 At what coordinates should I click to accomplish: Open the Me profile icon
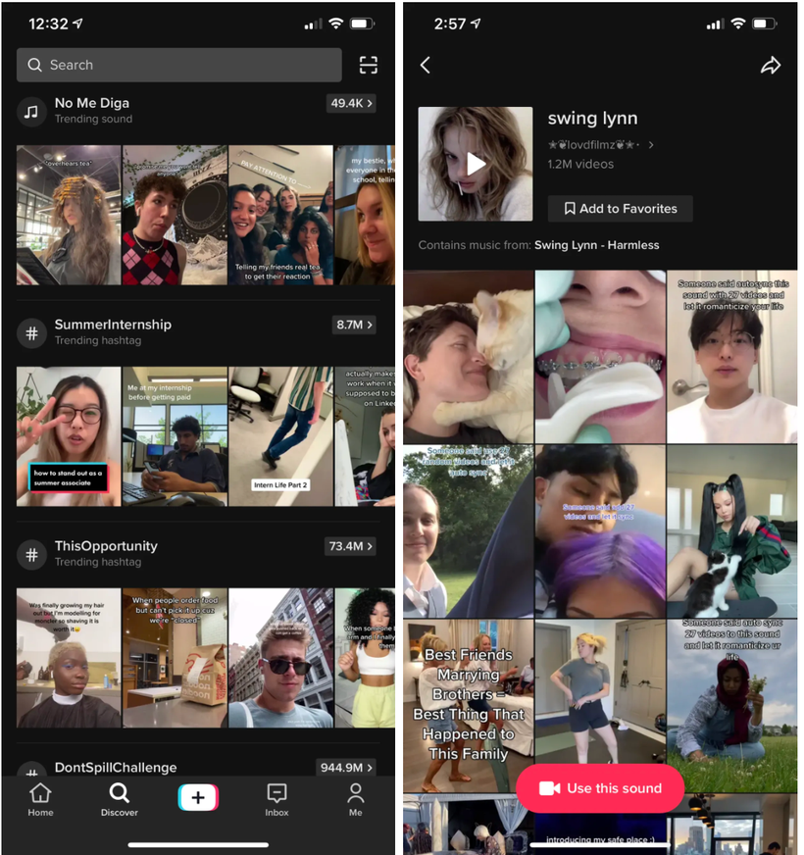click(355, 798)
